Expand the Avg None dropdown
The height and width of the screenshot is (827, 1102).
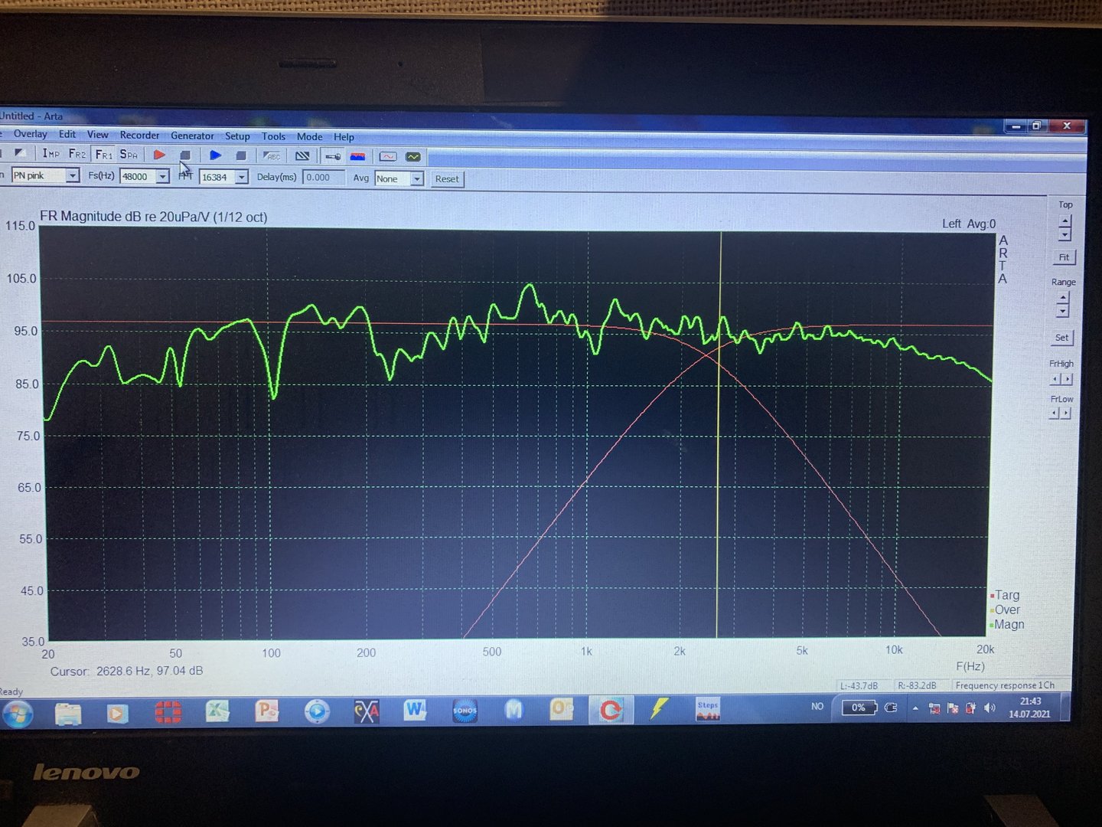(x=417, y=179)
